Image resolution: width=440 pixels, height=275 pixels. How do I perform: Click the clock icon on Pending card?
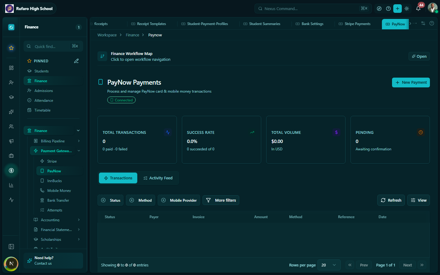pos(421,132)
